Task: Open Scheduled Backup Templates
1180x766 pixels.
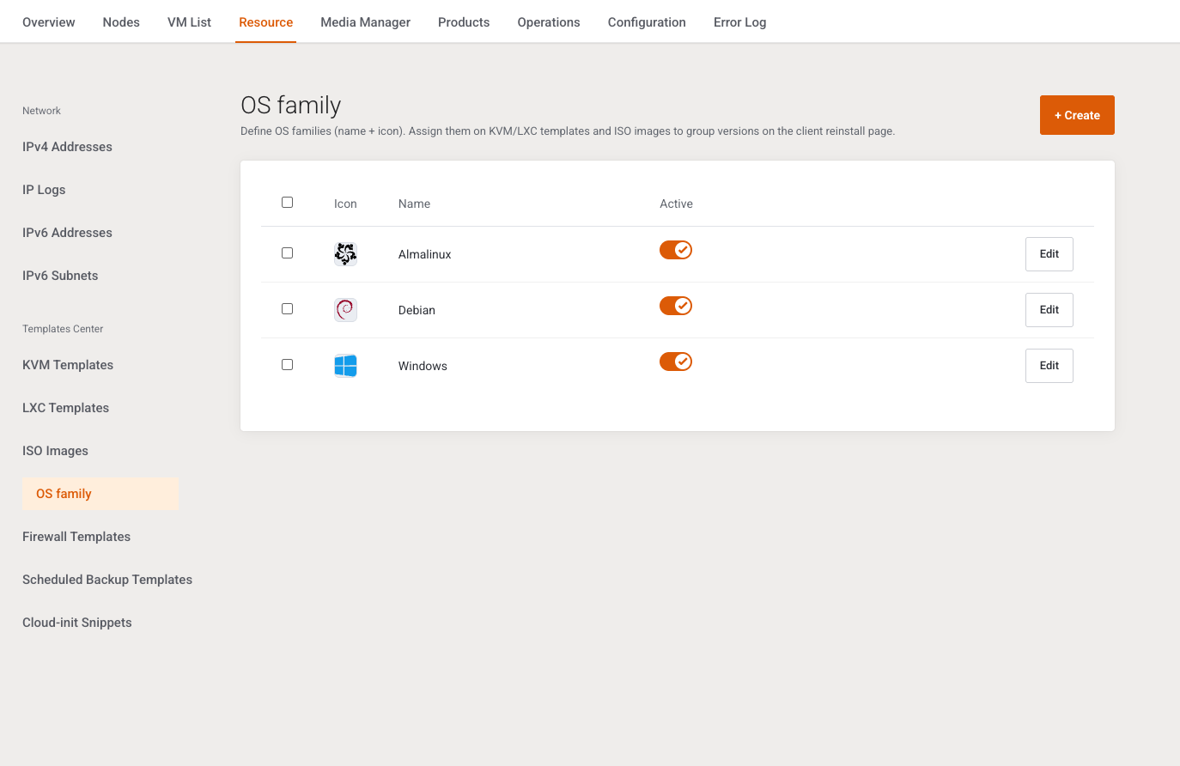Action: click(107, 580)
